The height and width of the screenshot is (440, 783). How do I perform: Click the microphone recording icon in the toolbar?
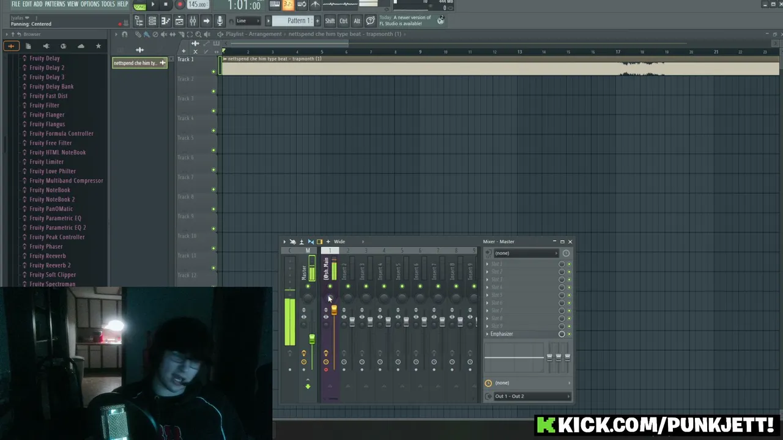pos(220,21)
